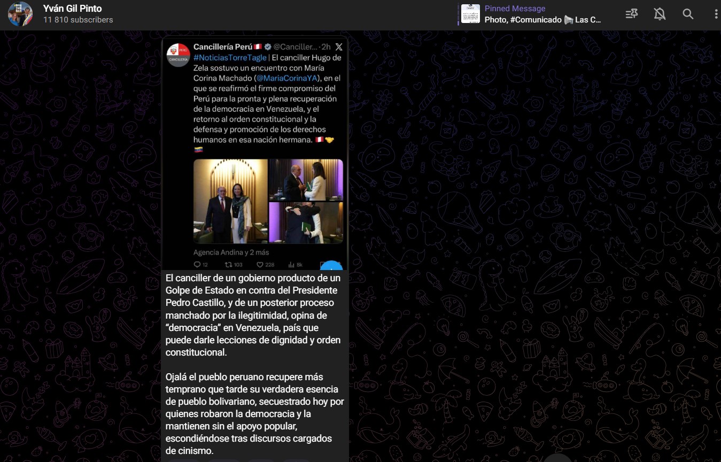The image size is (721, 462).
Task: Click the heart like icon showing 228
Action: pyautogui.click(x=260, y=264)
